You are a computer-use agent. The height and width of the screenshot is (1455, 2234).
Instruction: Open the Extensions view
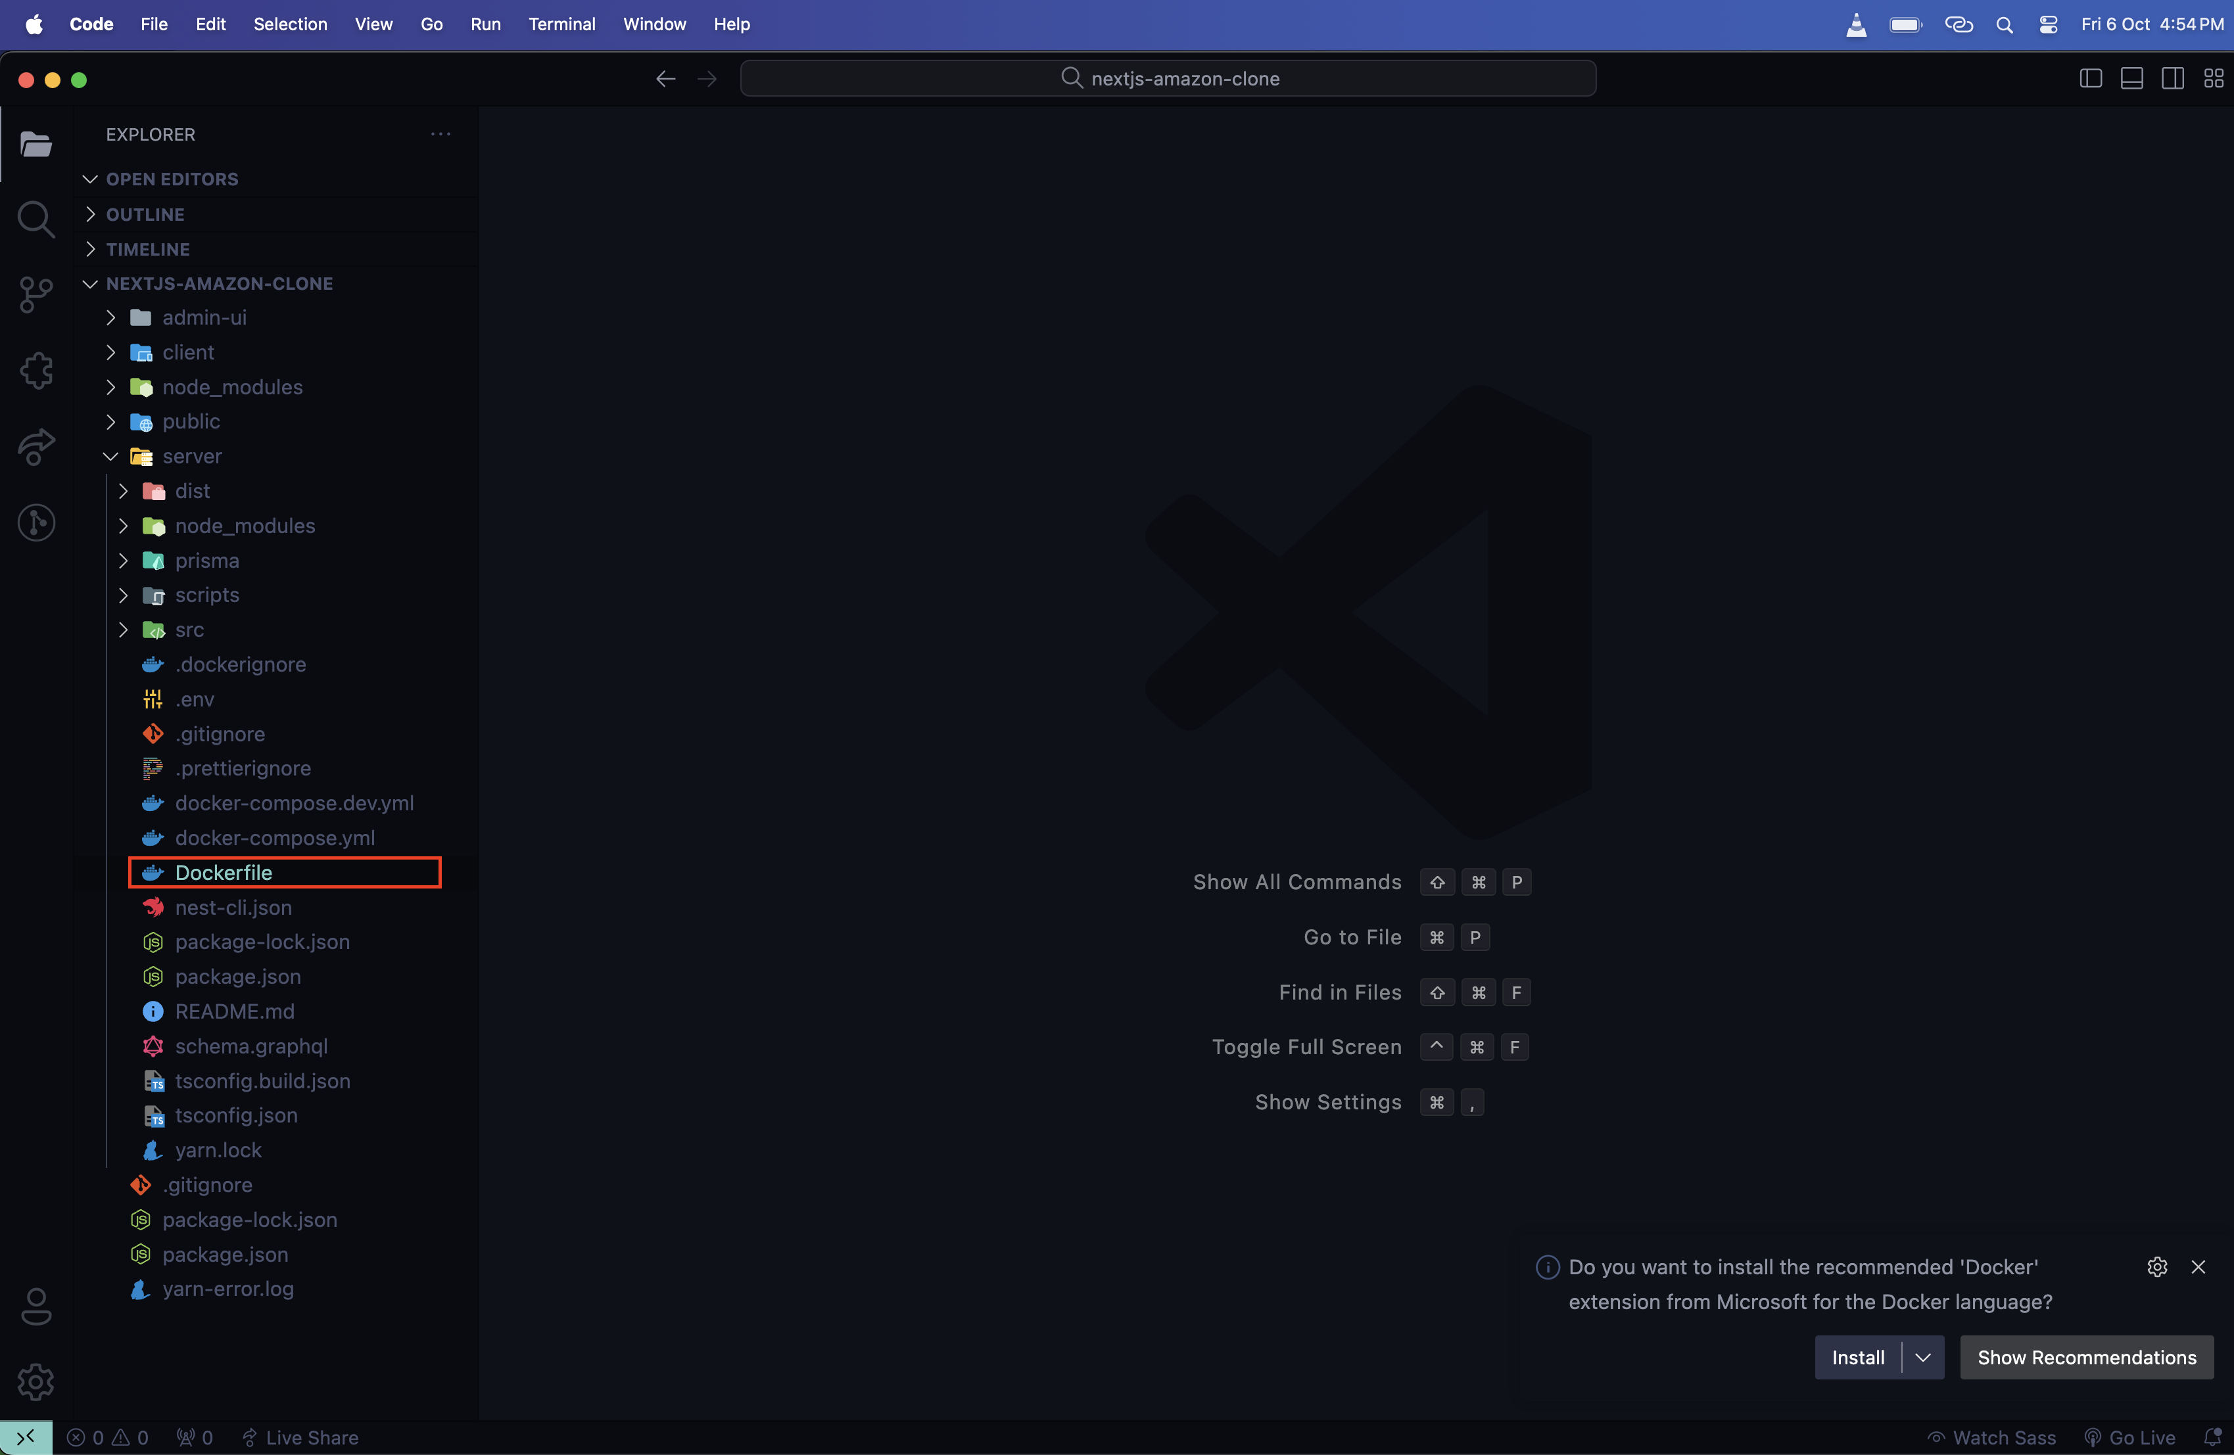(36, 371)
